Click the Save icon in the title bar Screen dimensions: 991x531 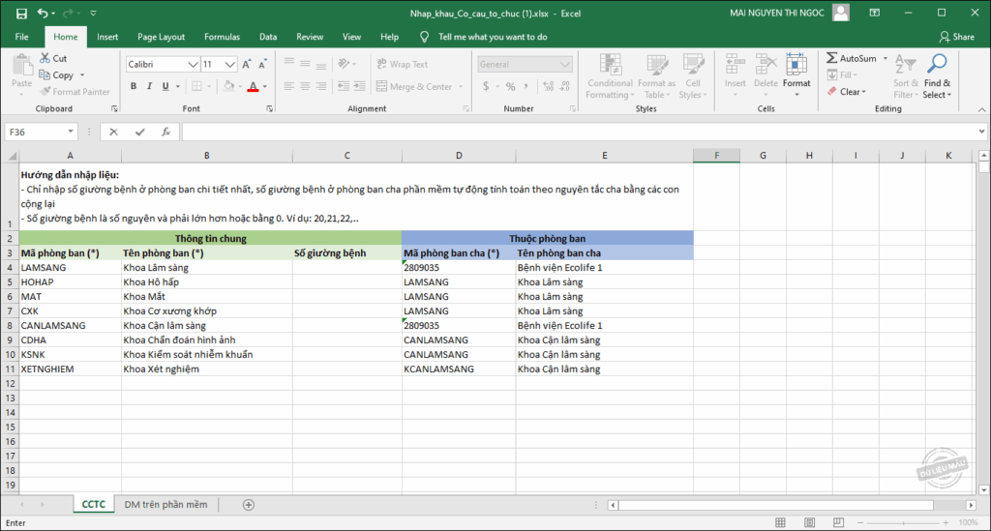[21, 14]
